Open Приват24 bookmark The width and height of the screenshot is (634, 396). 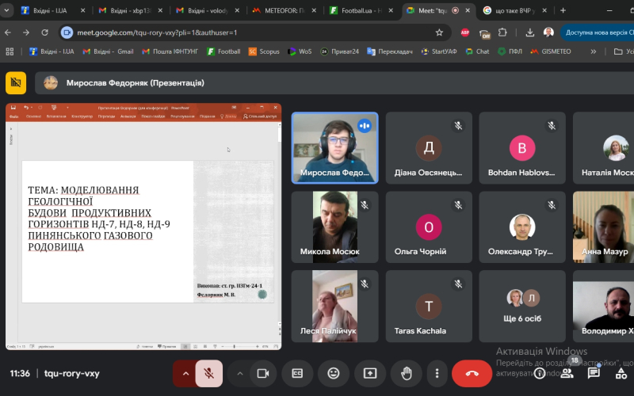[340, 51]
